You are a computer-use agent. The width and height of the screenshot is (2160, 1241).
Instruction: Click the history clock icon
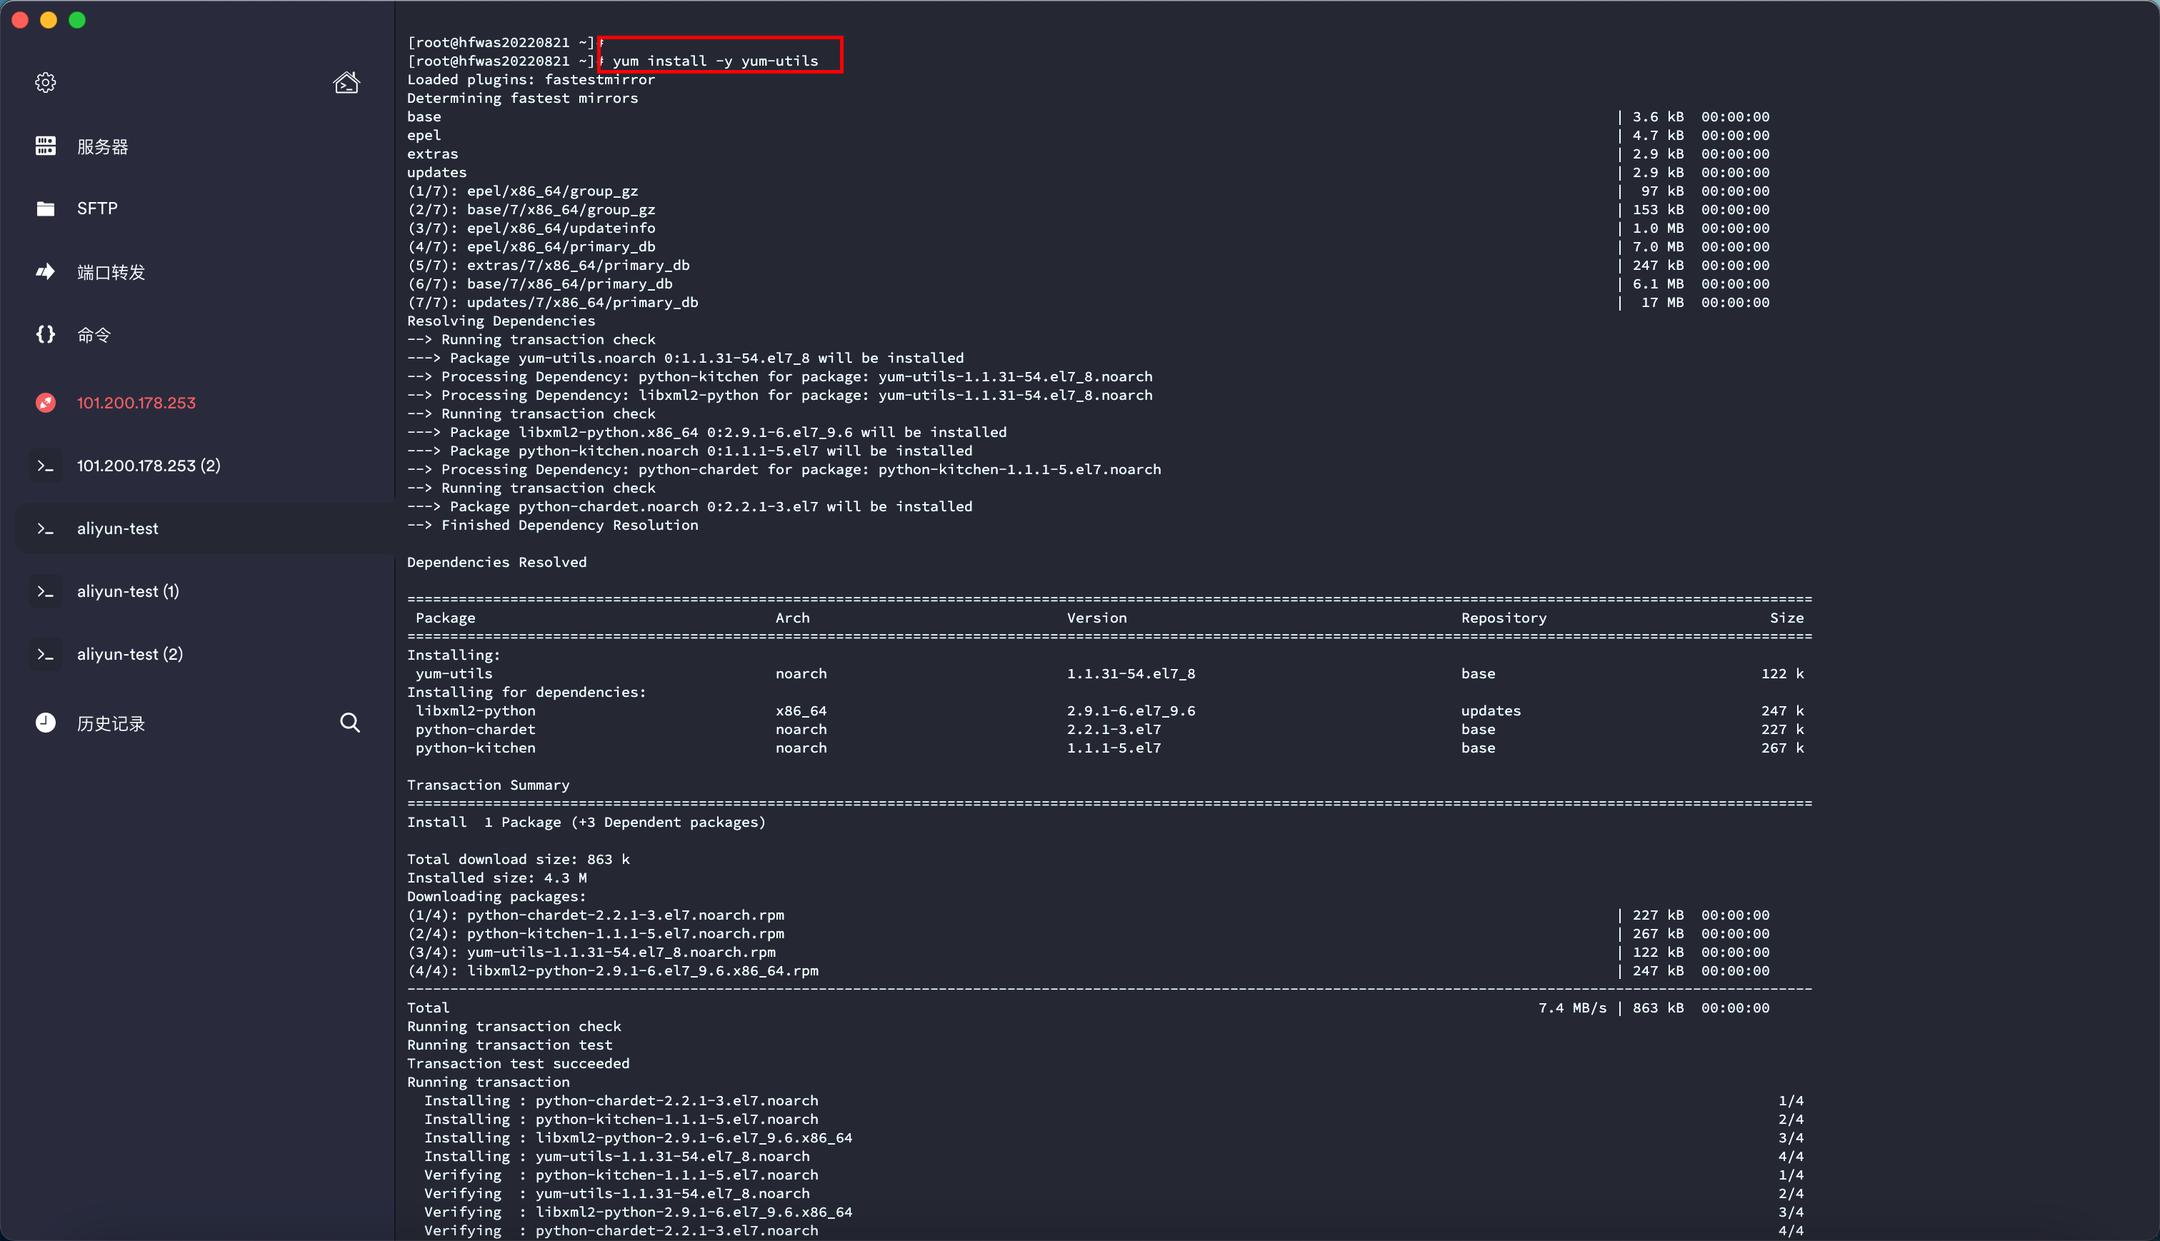pyautogui.click(x=45, y=723)
